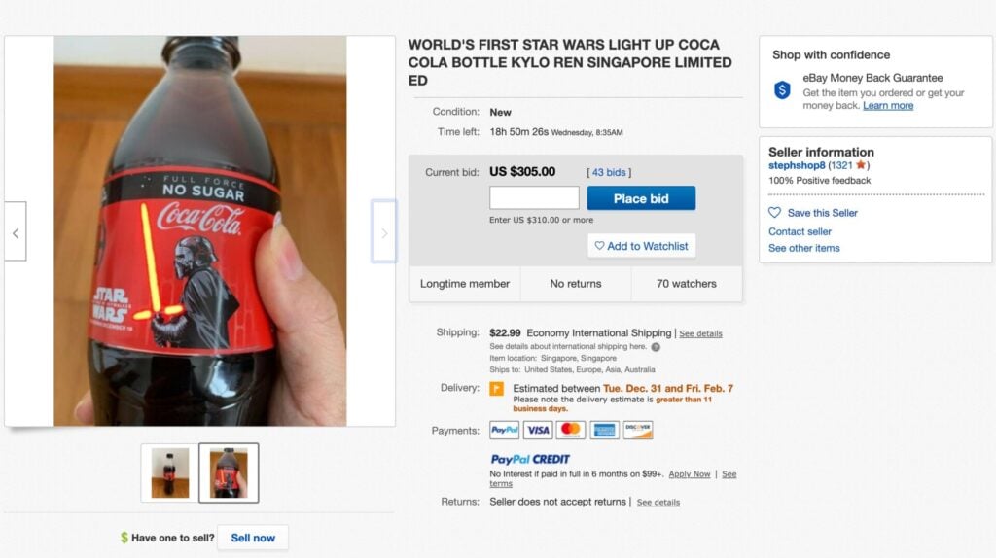Open shipping See details link
Image resolution: width=996 pixels, height=558 pixels.
700,333
